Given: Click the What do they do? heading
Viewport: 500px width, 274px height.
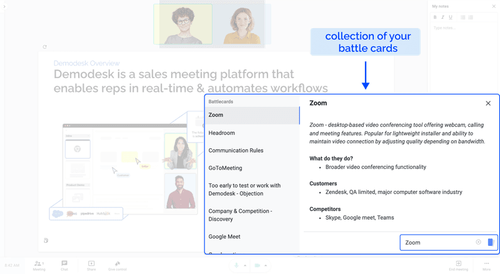Looking at the screenshot, I should (331, 158).
